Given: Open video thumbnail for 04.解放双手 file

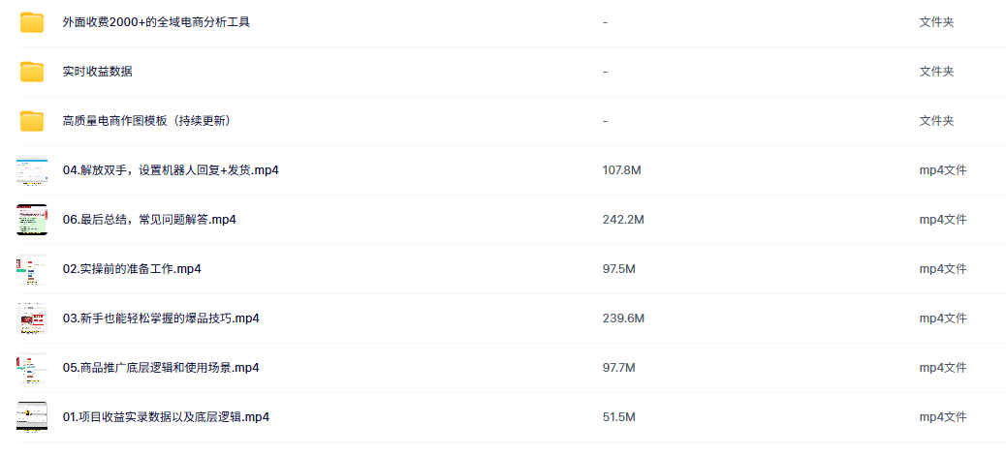Looking at the screenshot, I should [x=32, y=170].
